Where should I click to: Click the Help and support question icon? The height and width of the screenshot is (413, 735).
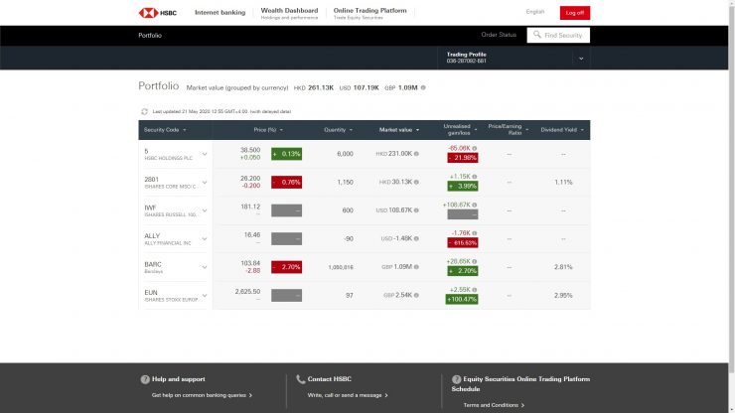[x=146, y=379]
